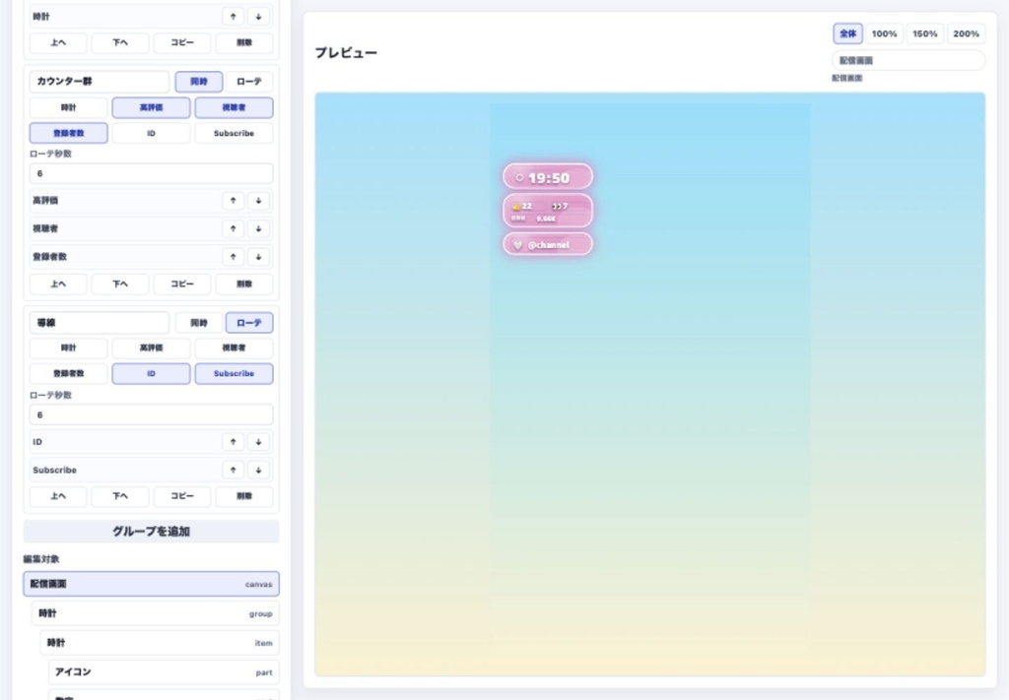Click the up arrow on the 登録者数 order row
This screenshot has width=1009, height=700.
point(233,257)
